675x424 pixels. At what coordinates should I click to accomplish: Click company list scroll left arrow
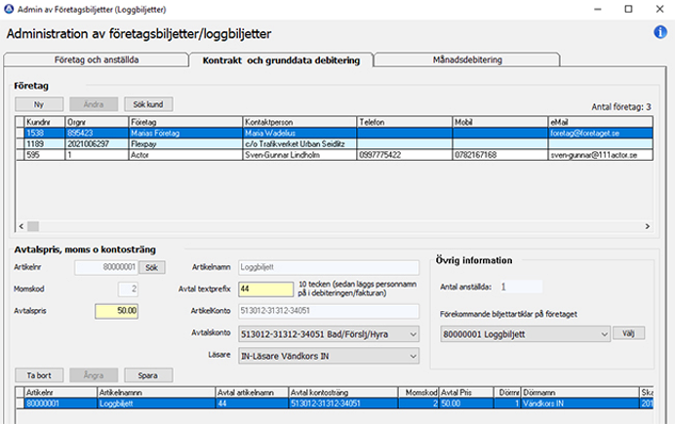point(21,226)
